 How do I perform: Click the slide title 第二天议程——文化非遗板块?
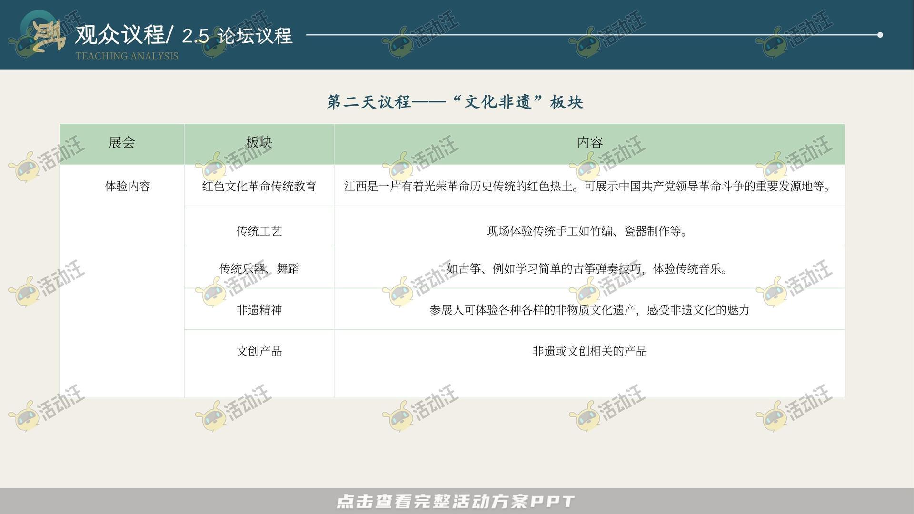[x=456, y=101]
